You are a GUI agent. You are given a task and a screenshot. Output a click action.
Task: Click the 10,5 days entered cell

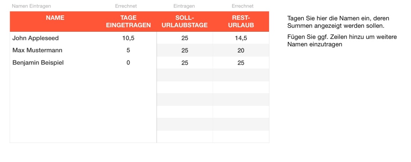point(128,38)
